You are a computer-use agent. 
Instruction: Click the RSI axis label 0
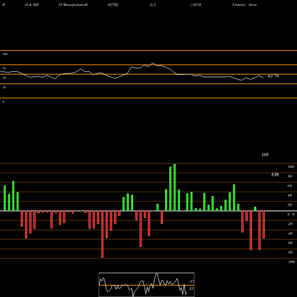click(x=3, y=102)
